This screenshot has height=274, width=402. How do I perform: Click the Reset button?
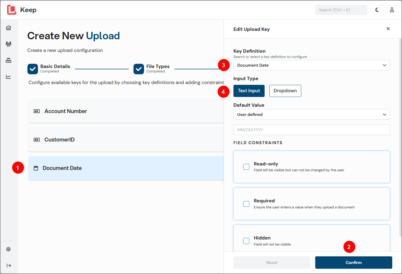coord(272,263)
